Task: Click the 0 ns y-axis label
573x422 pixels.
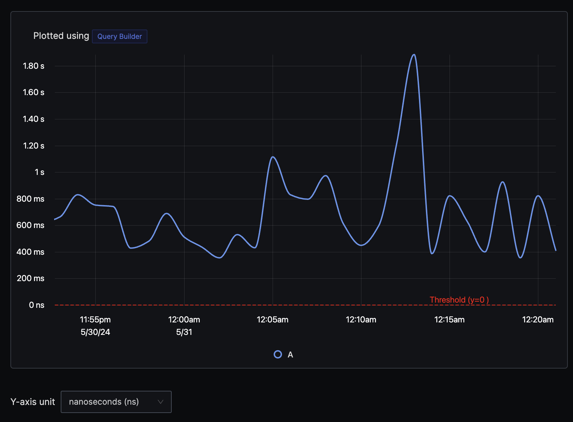Action: pos(37,305)
